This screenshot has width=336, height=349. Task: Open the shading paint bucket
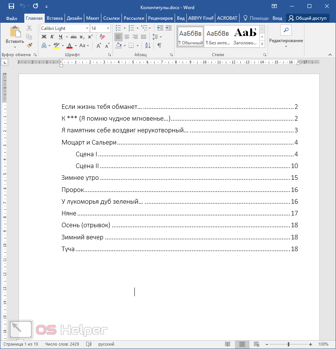(118, 46)
